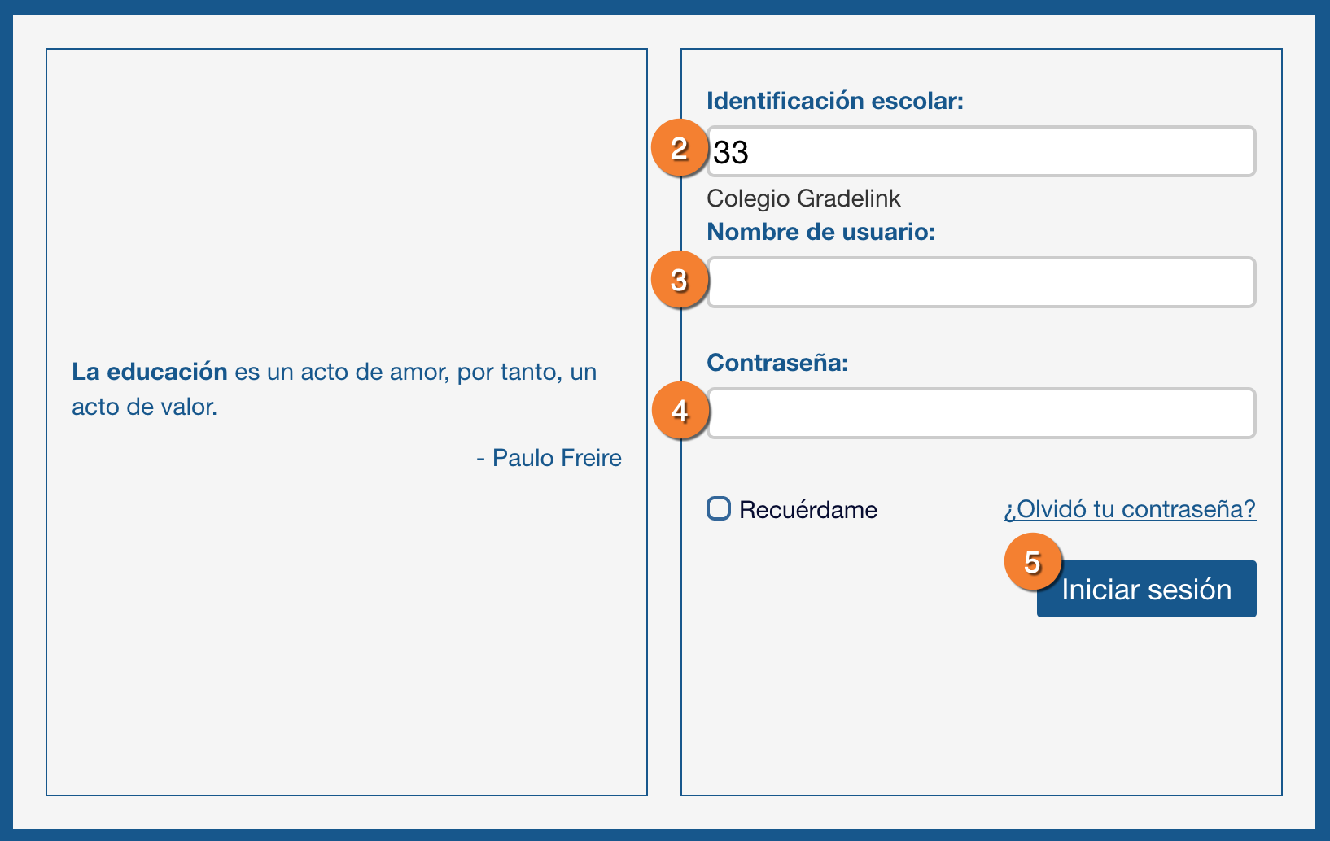Image resolution: width=1330 pixels, height=841 pixels.
Task: Toggle the Recuérdame checkbox
Action: pos(719,508)
